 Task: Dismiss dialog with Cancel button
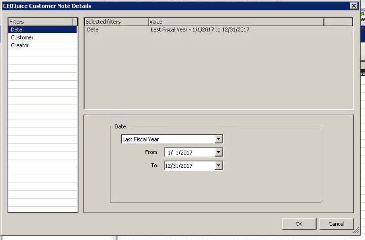(336, 224)
